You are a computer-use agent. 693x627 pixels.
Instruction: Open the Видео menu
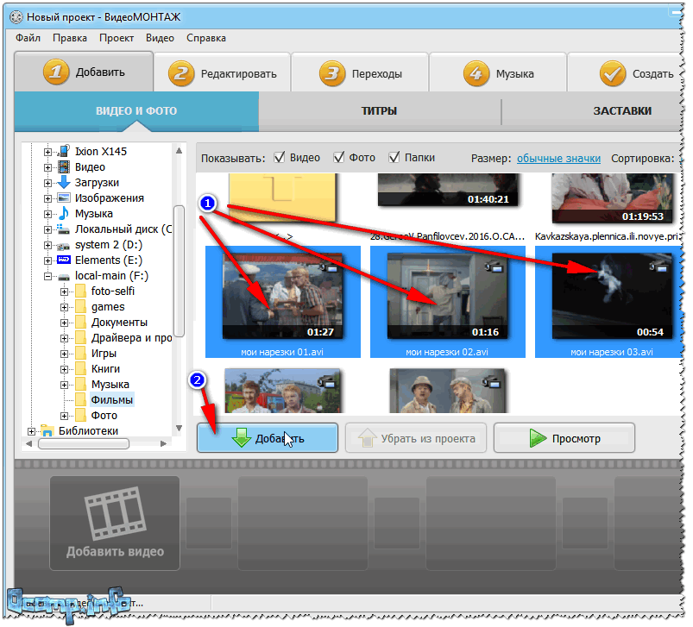160,38
